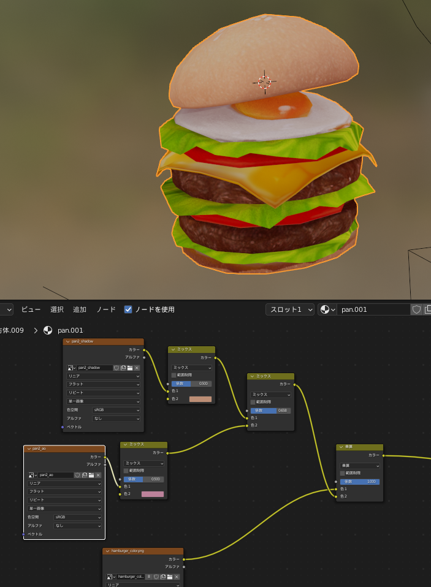Click the pan.001 breadcrumb label
Viewport: 431px width, 587px height.
69,330
